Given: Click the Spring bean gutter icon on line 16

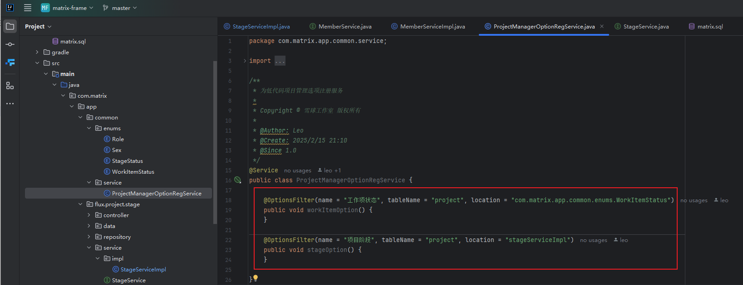Looking at the screenshot, I should tap(238, 180).
